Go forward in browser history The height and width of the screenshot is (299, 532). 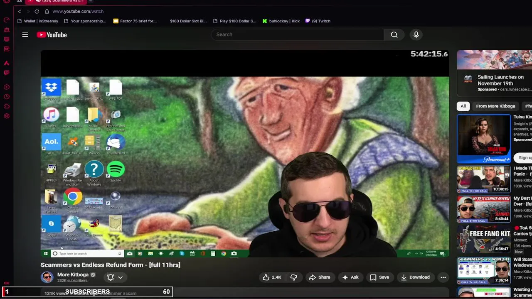28,11
